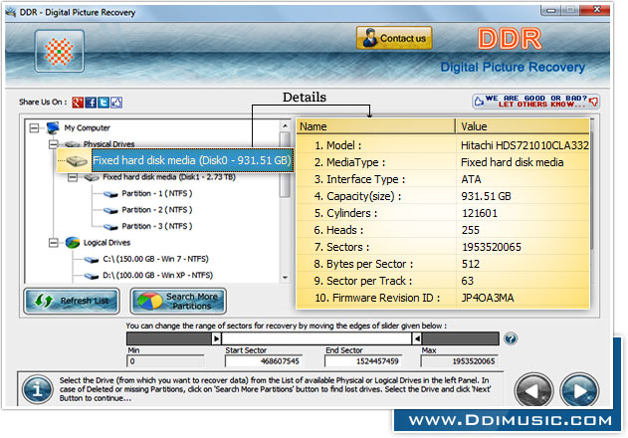Select Partition - 2 (NTFS)
The image size is (628, 438).
(157, 210)
